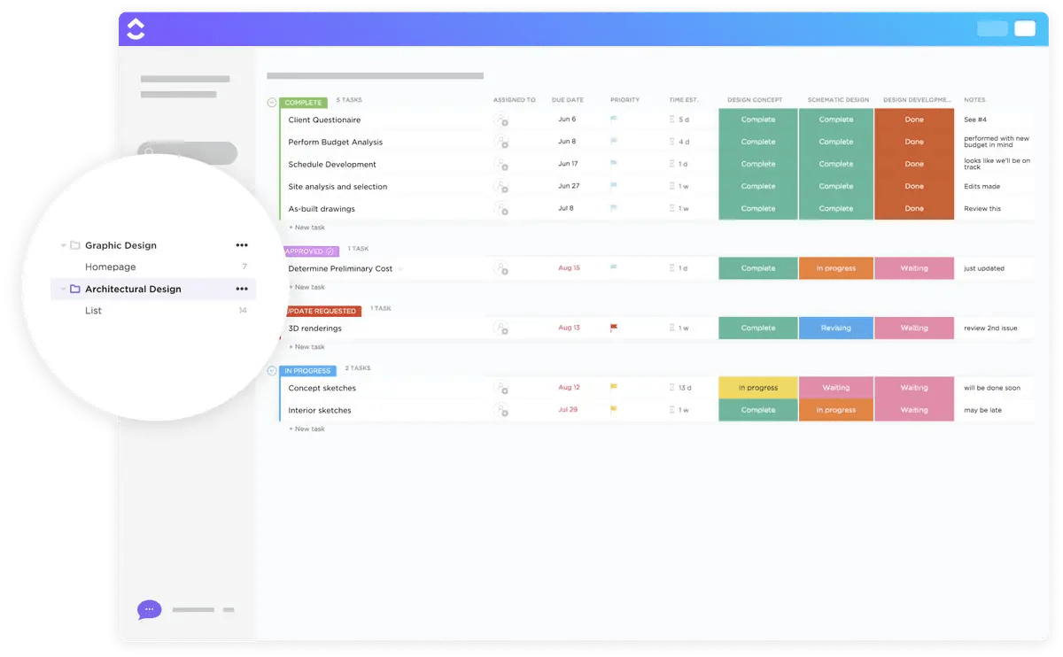The width and height of the screenshot is (1063, 657).
Task: Open dropdown next to Determine Preliminary Cost
Action: click(401, 268)
